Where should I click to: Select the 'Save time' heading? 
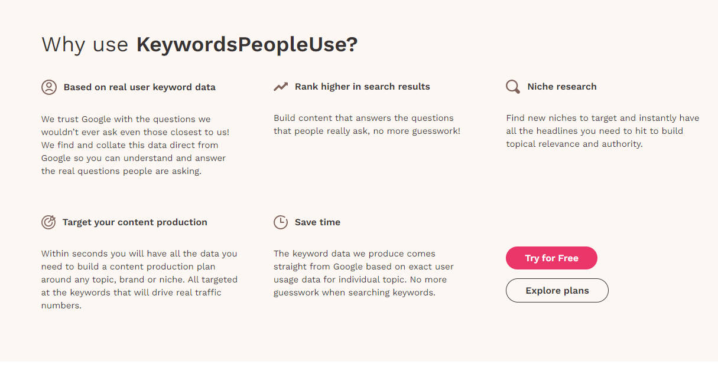(x=318, y=222)
